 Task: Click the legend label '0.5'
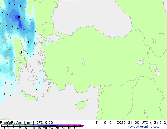coord(9,128)
